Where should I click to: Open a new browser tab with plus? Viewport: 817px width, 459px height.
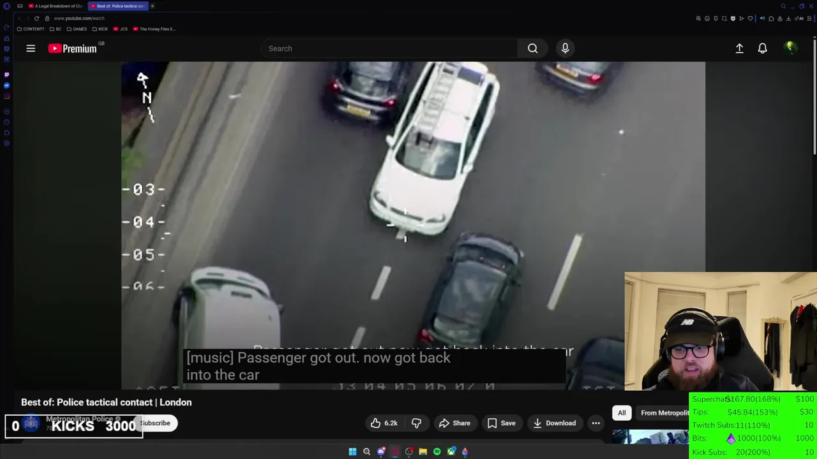(x=153, y=6)
